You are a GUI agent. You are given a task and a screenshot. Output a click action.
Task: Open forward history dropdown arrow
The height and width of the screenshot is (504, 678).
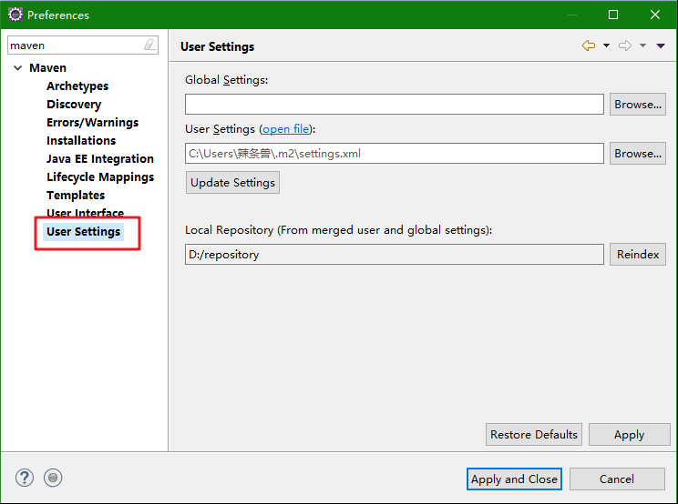pos(643,45)
